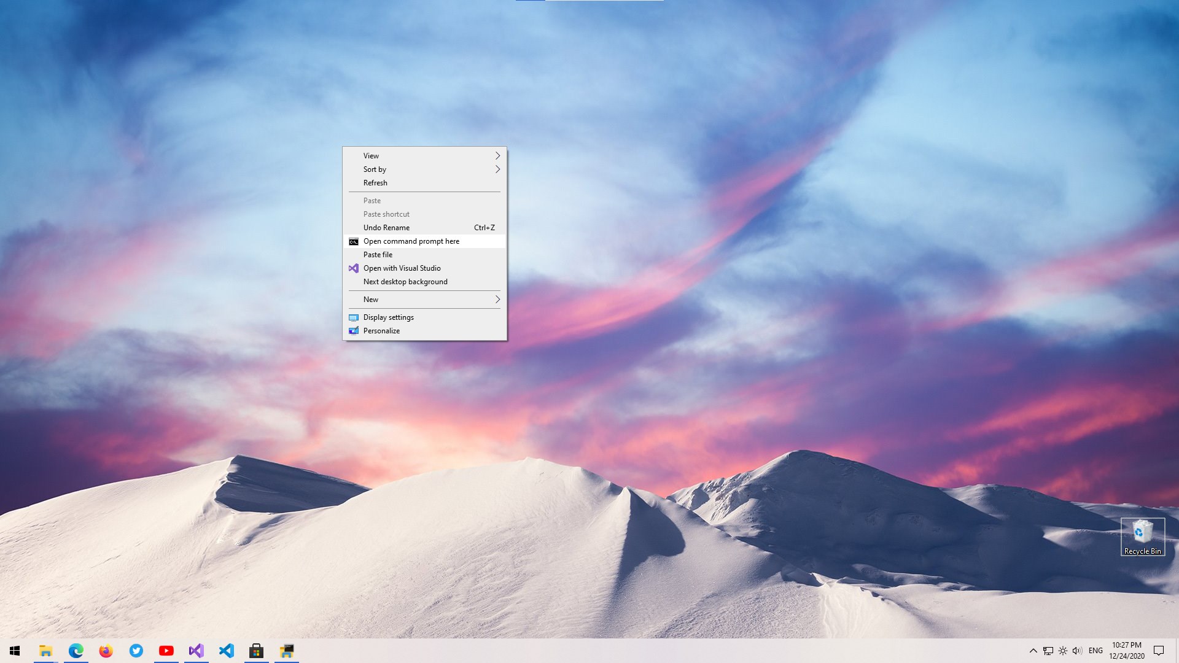Expand the Sort by submenu
The height and width of the screenshot is (663, 1179).
(424, 169)
